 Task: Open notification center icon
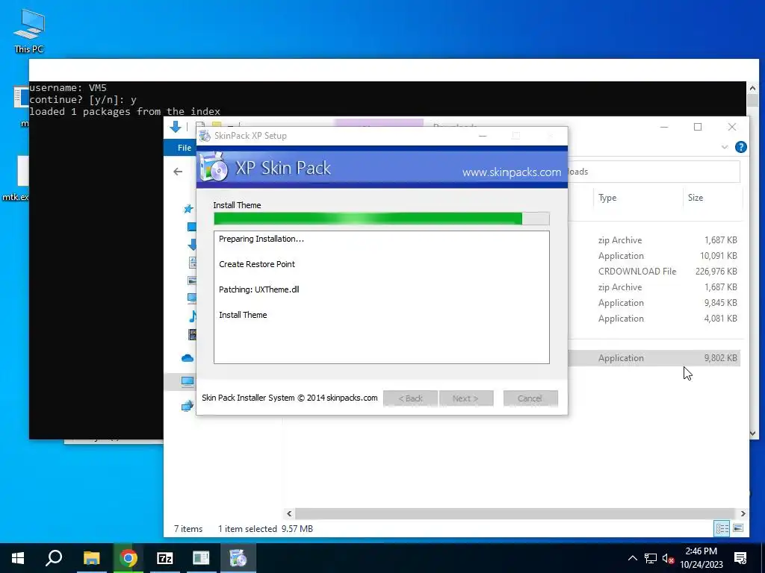click(740, 558)
